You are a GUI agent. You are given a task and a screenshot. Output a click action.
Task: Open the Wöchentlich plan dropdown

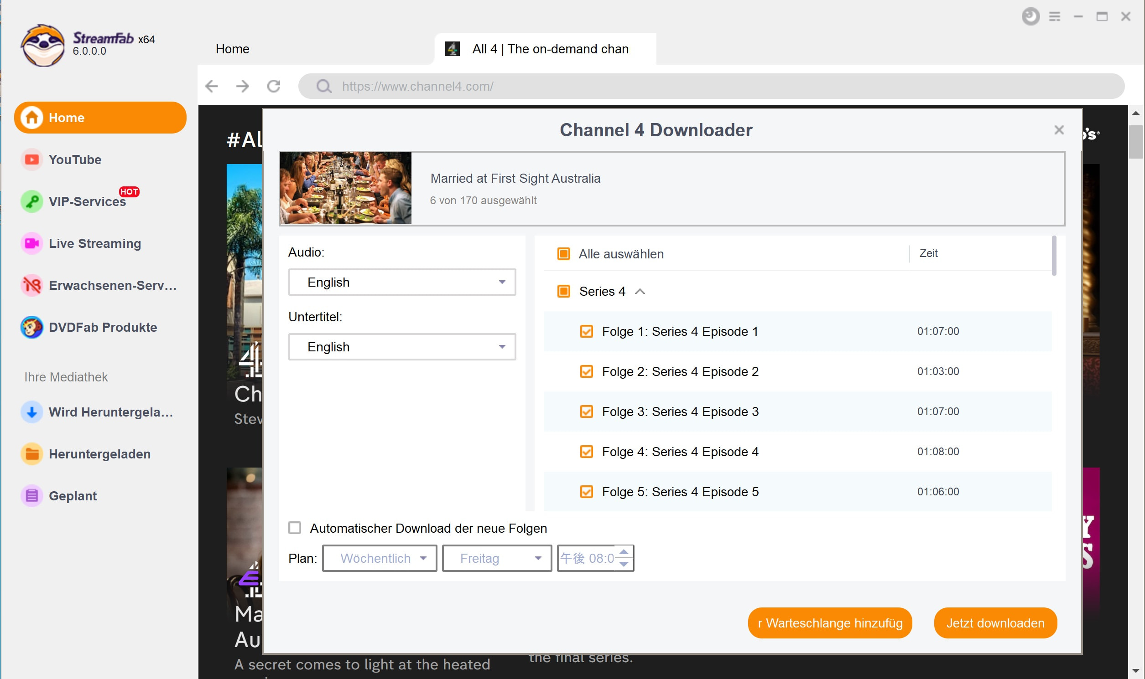[x=380, y=558]
